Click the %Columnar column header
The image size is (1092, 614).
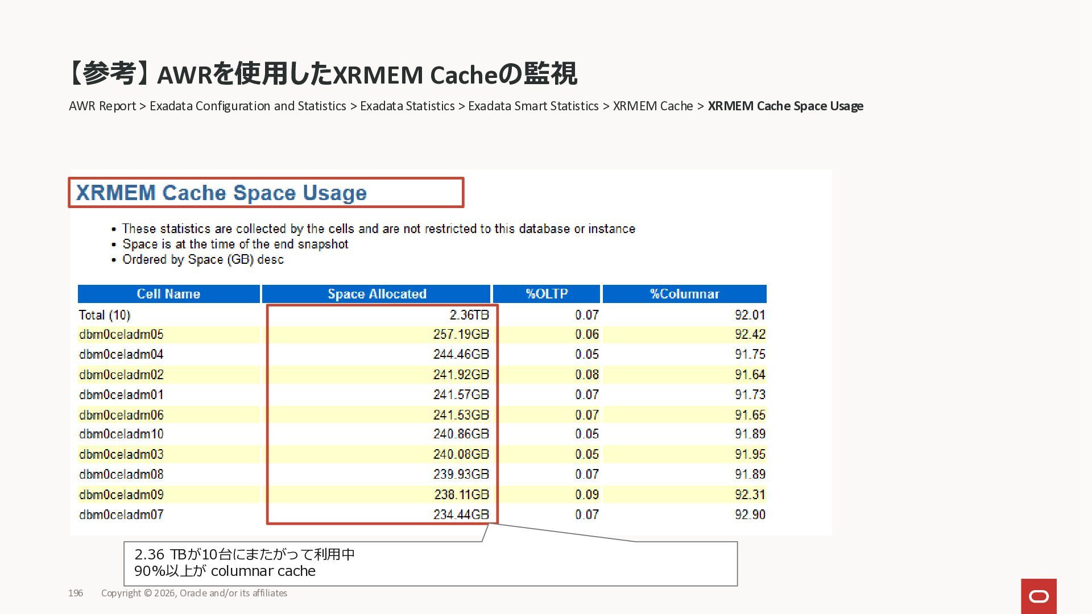[684, 294]
